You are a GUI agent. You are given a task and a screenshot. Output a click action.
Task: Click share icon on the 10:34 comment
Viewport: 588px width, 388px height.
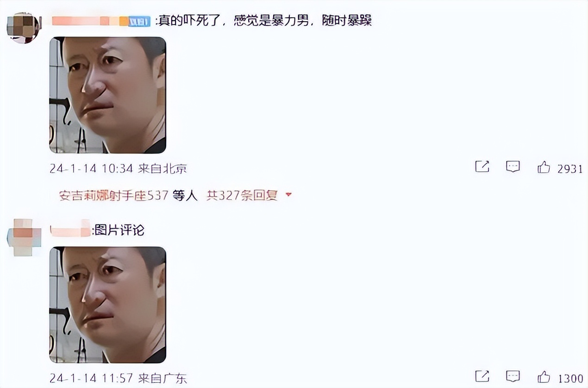click(482, 167)
